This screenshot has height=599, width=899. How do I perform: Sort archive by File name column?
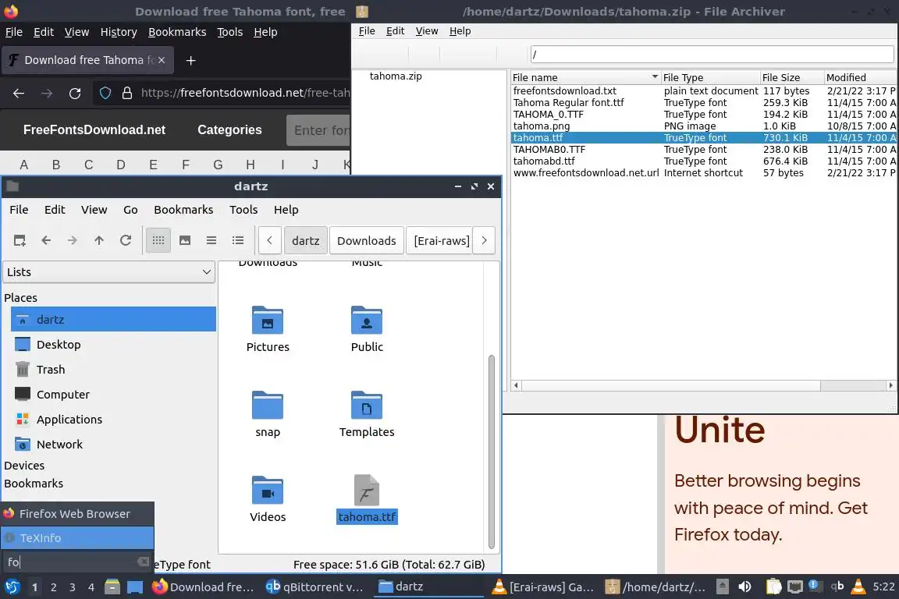point(585,77)
